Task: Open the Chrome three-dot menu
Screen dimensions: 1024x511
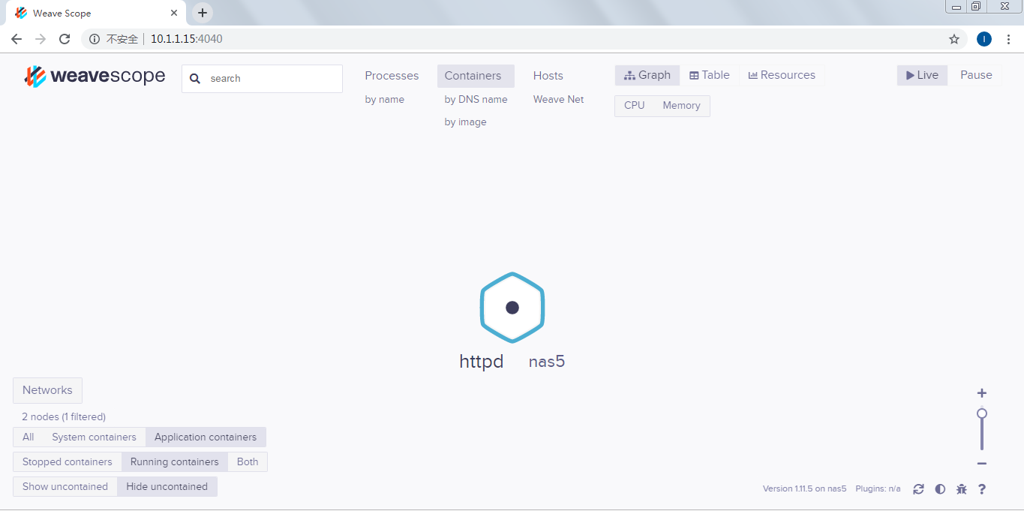Action: pos(1008,39)
